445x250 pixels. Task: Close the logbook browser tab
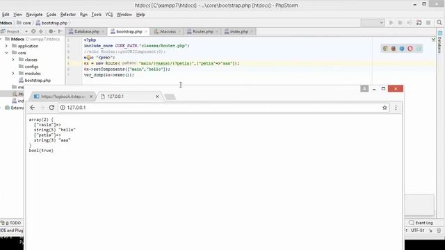coord(91,97)
